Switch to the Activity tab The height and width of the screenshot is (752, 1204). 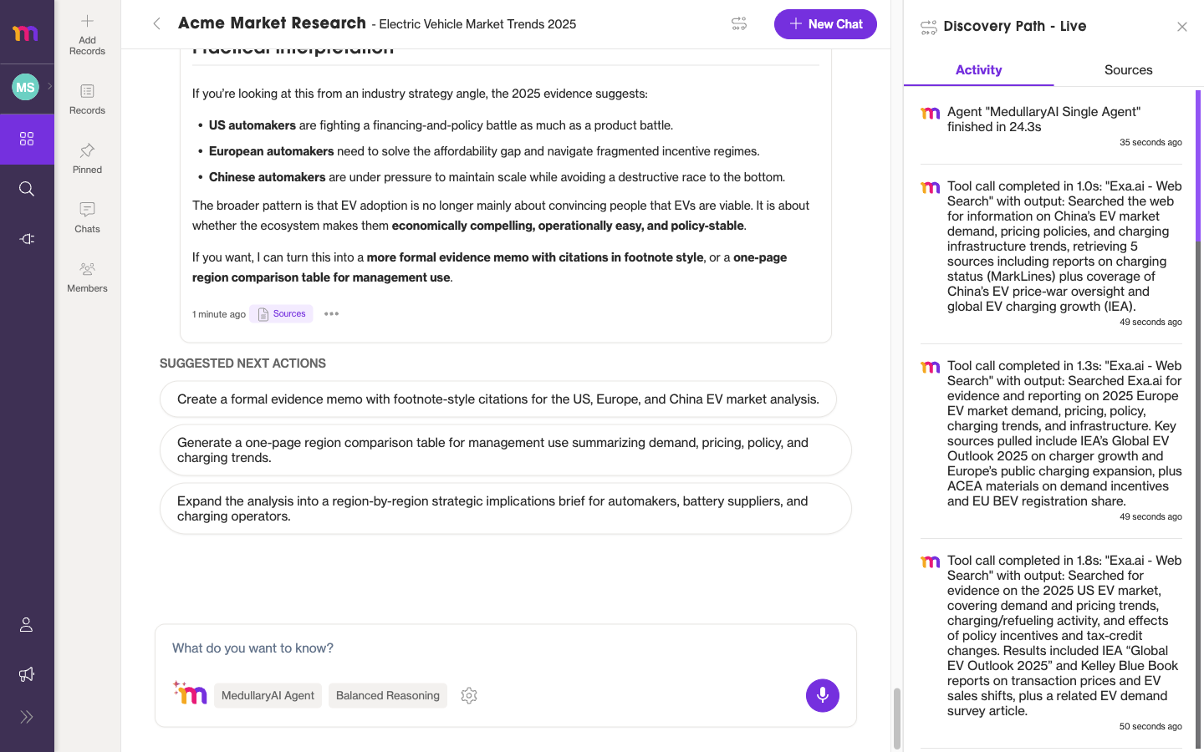[x=978, y=70]
